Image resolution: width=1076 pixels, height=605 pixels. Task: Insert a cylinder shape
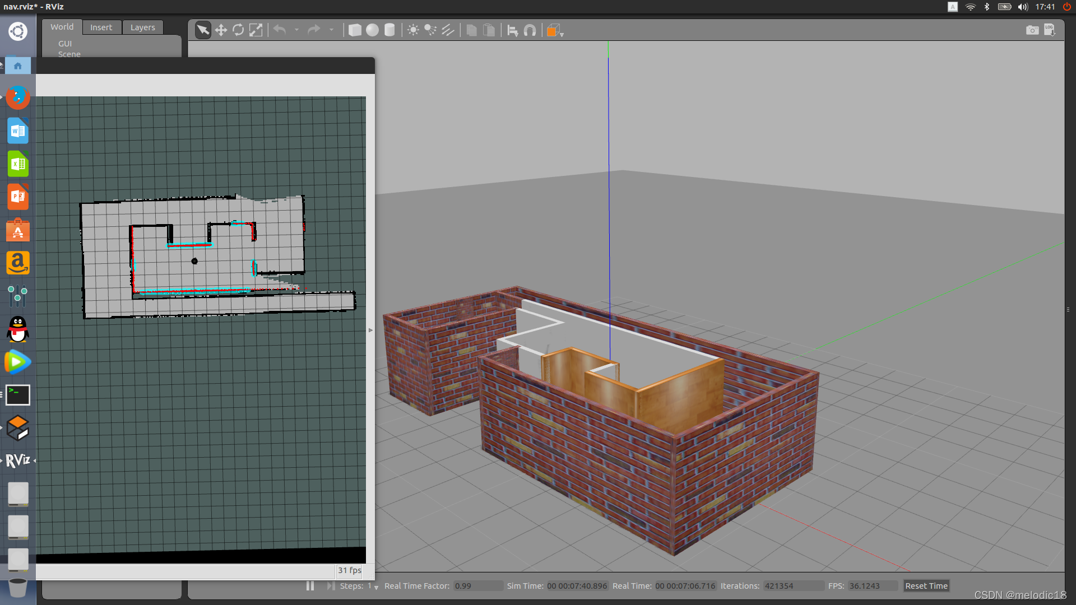389,30
